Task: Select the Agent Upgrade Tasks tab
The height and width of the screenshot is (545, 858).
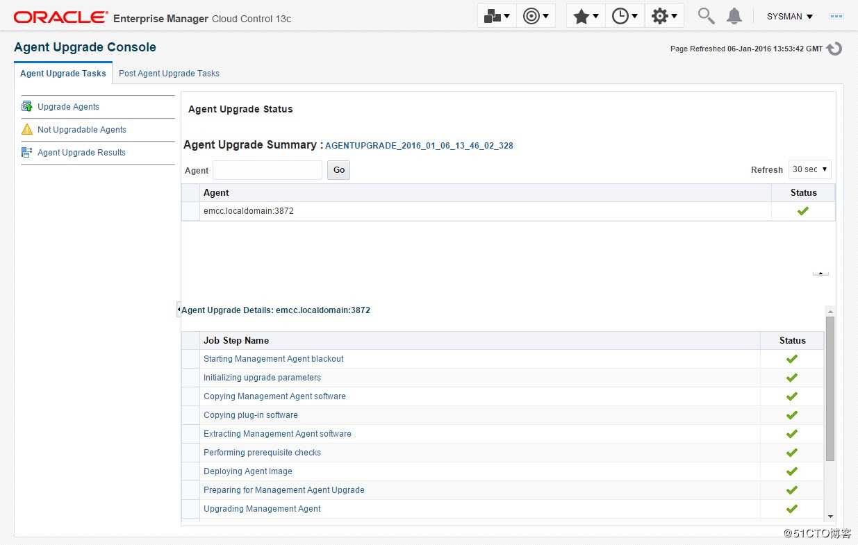Action: click(63, 74)
